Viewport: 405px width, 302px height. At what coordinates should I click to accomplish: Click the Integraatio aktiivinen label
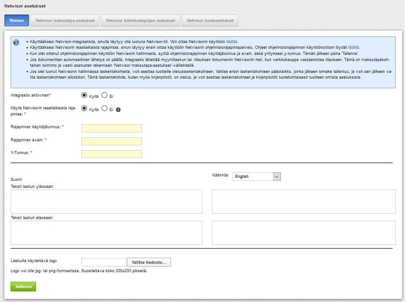point(30,95)
